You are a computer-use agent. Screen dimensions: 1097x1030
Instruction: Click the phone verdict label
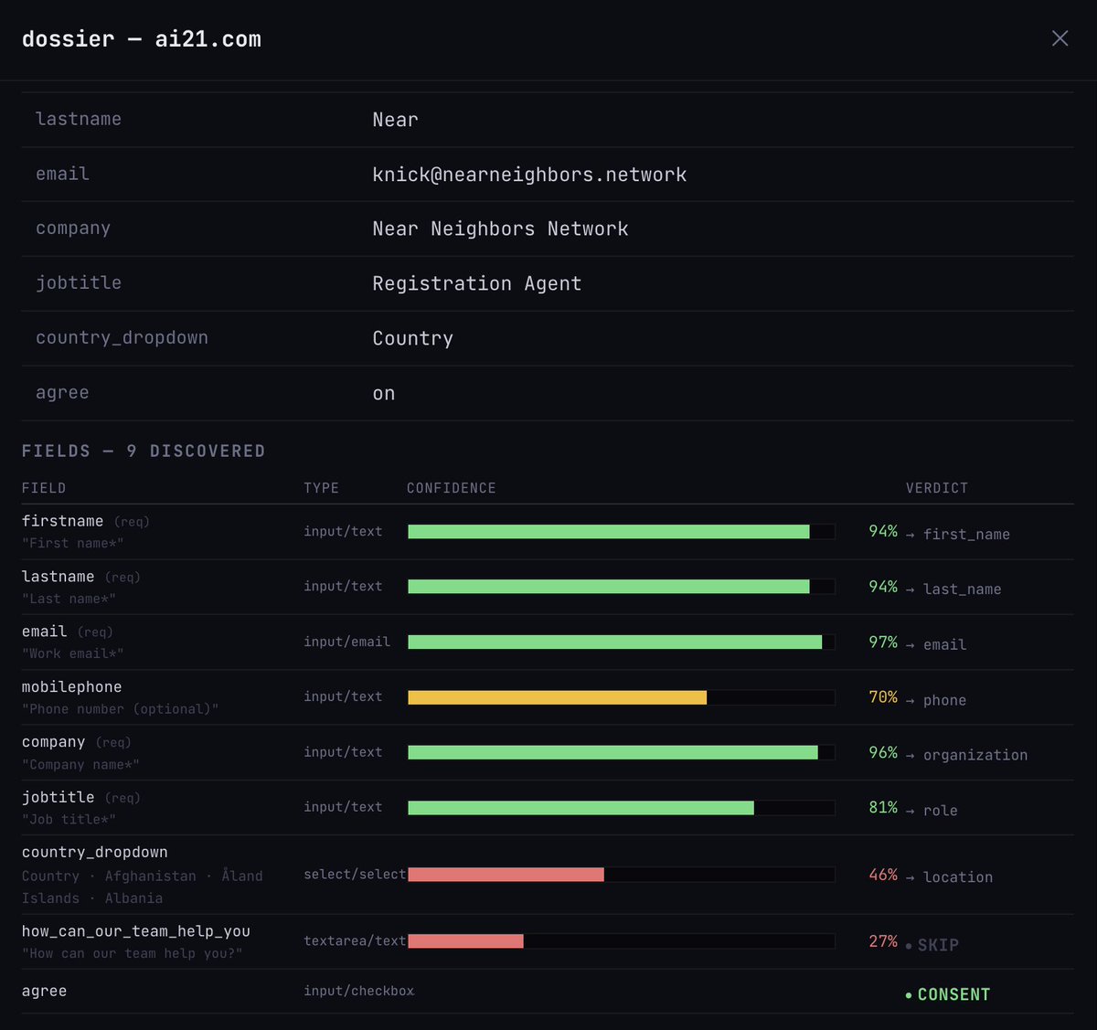pyautogui.click(x=944, y=700)
